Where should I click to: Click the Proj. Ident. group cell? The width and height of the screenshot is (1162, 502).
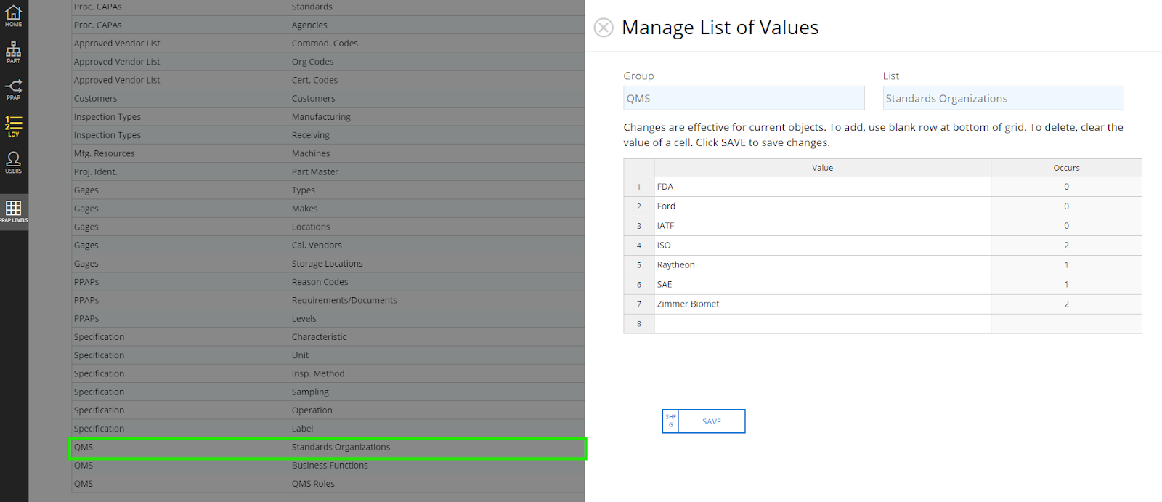[x=181, y=171]
